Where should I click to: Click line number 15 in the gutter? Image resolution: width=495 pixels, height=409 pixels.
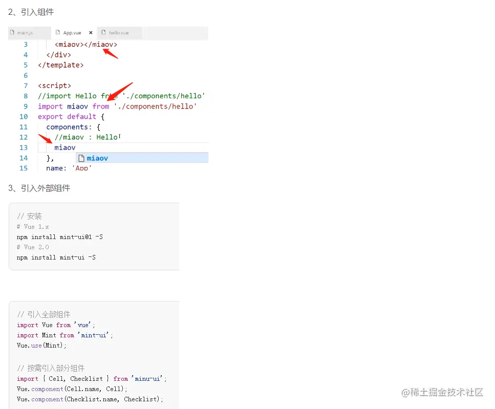point(24,168)
